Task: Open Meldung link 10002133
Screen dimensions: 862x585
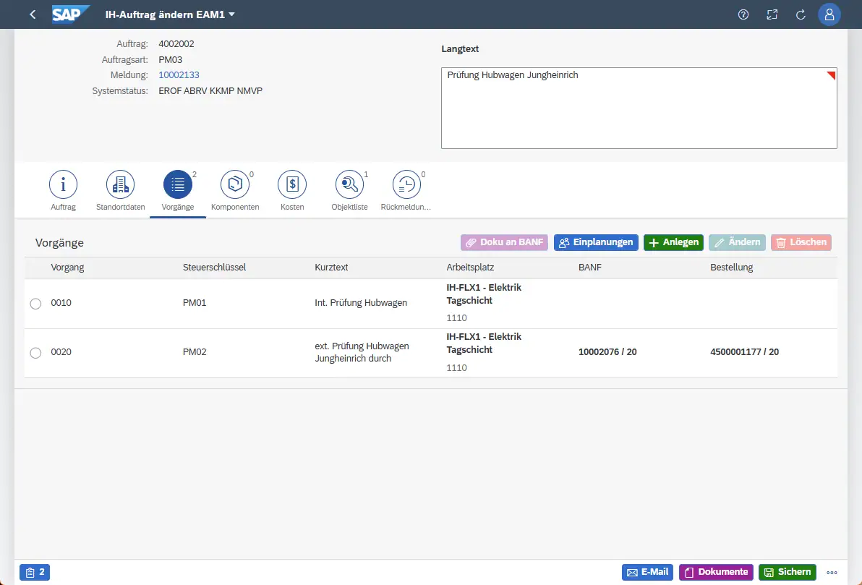Action: (179, 74)
